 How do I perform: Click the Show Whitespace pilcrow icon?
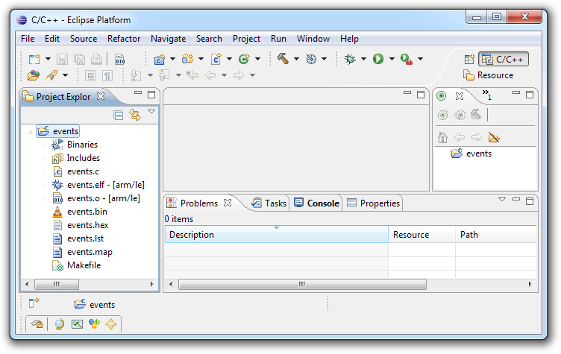[107, 75]
